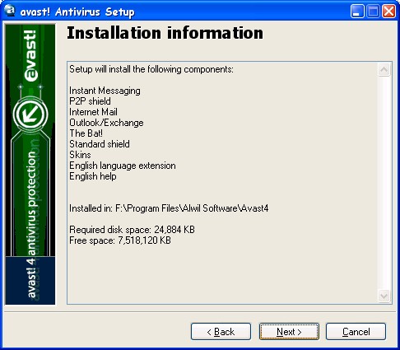Click the disabled maximize button
The width and height of the screenshot is (400, 350).
[374, 12]
